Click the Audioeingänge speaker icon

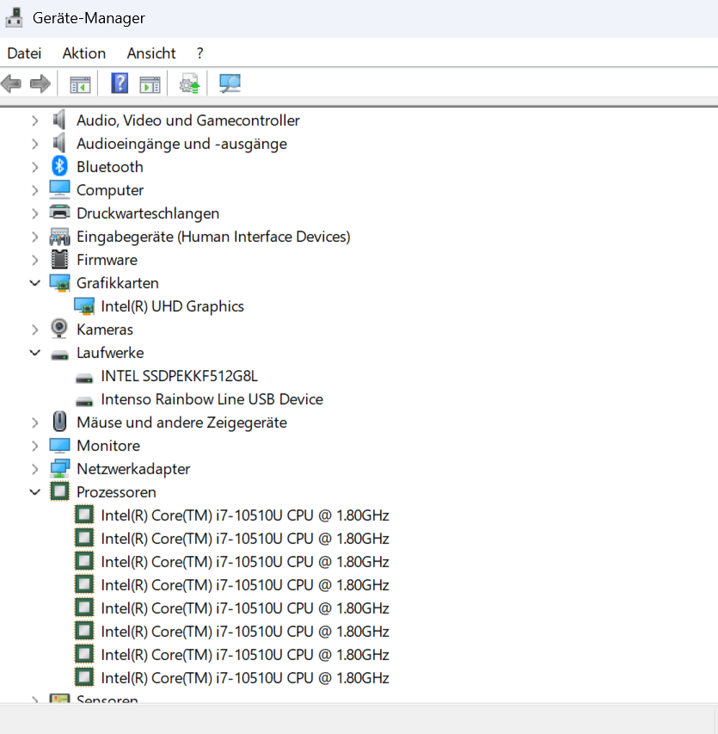pos(59,143)
